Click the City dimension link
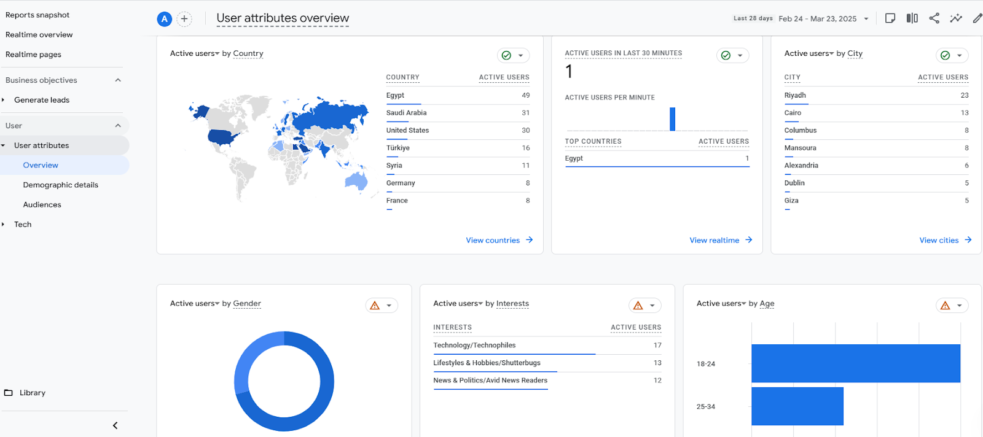983x437 pixels. [x=855, y=53]
